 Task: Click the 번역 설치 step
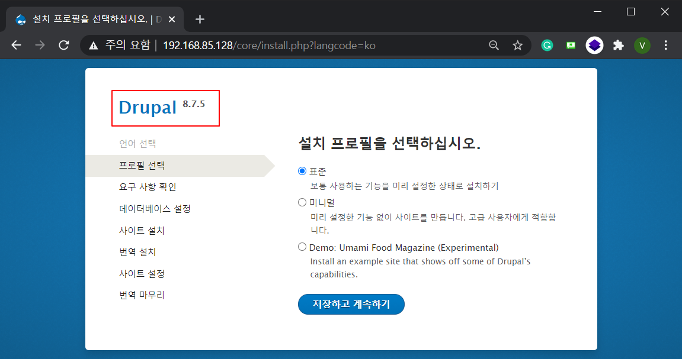(137, 252)
